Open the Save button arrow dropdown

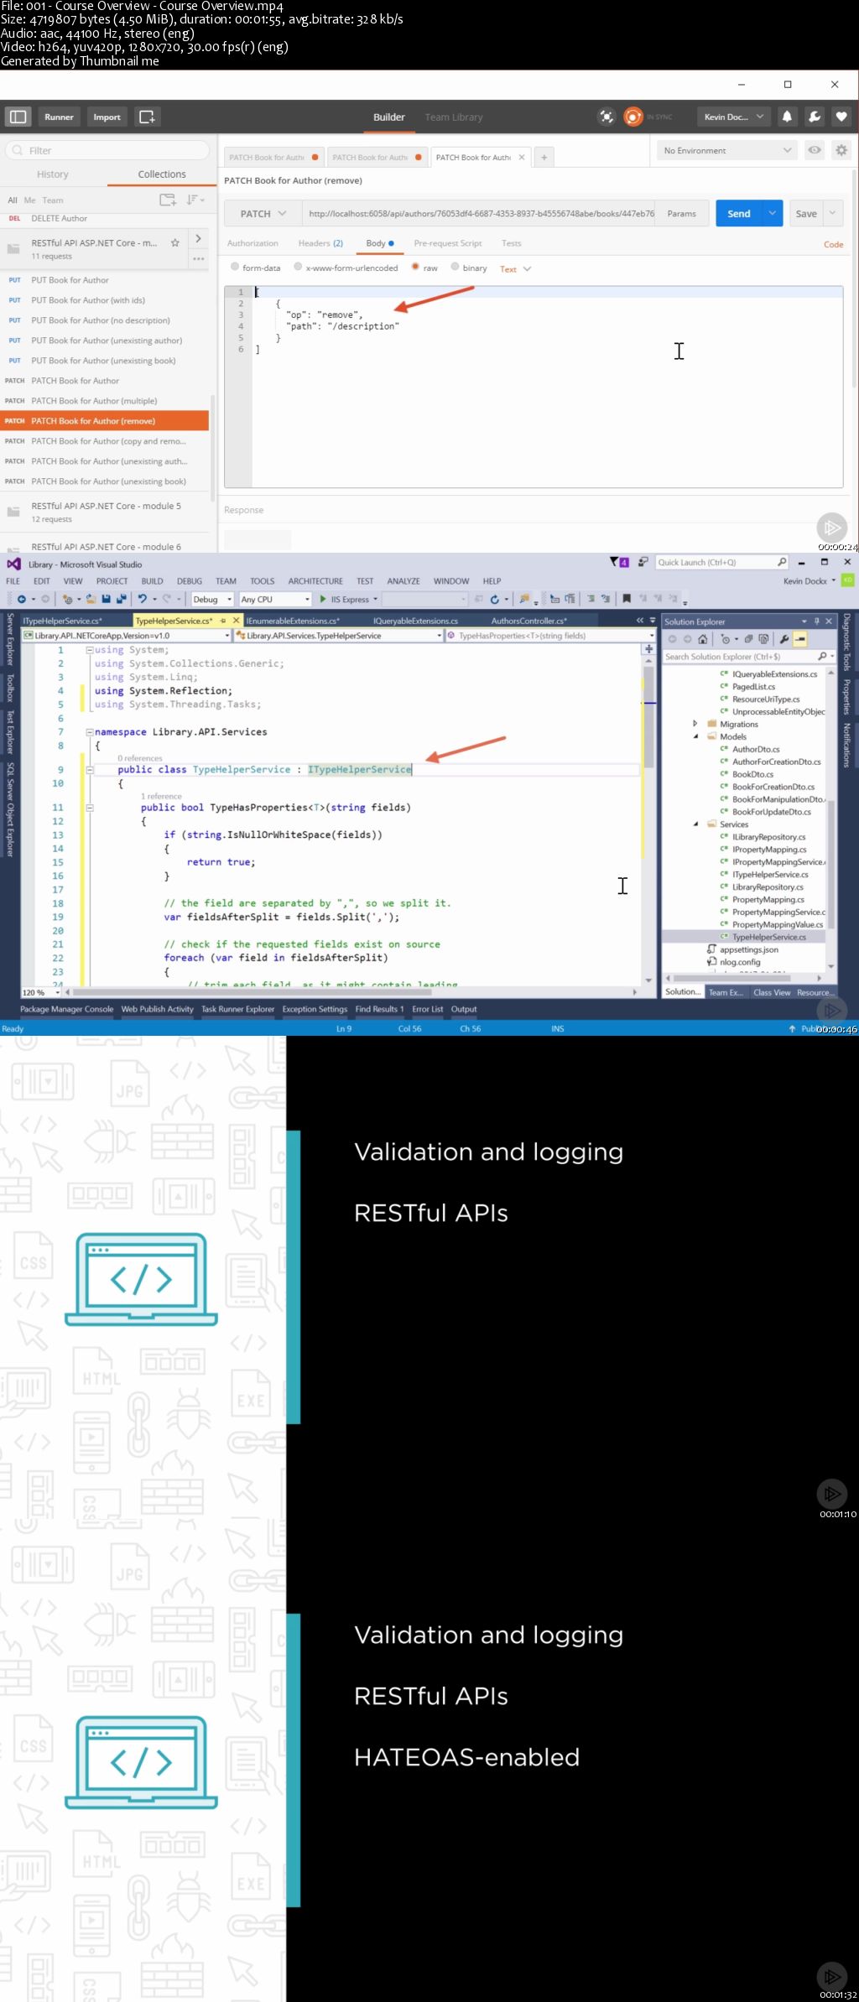[x=832, y=214]
